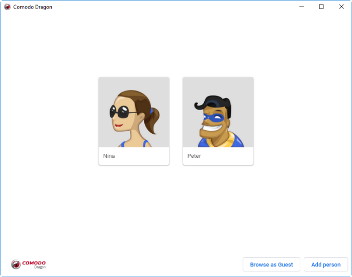Click the Peter profile name label
The image size is (352, 277).
pos(194,156)
